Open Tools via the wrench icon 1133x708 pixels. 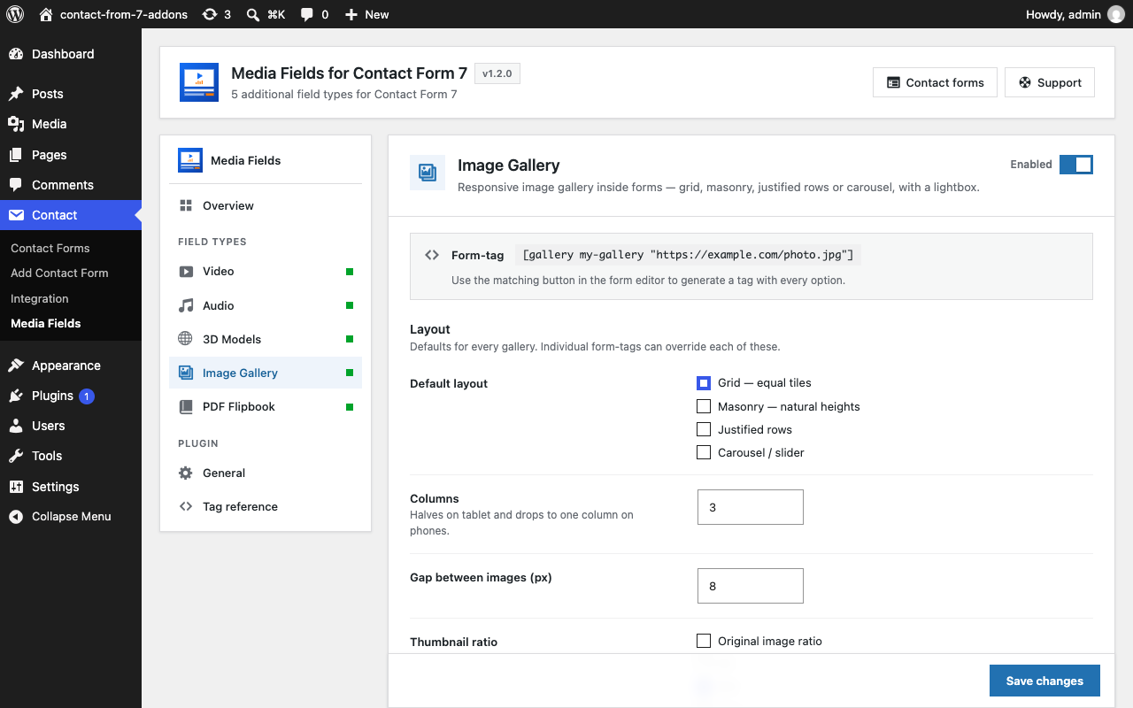16,456
